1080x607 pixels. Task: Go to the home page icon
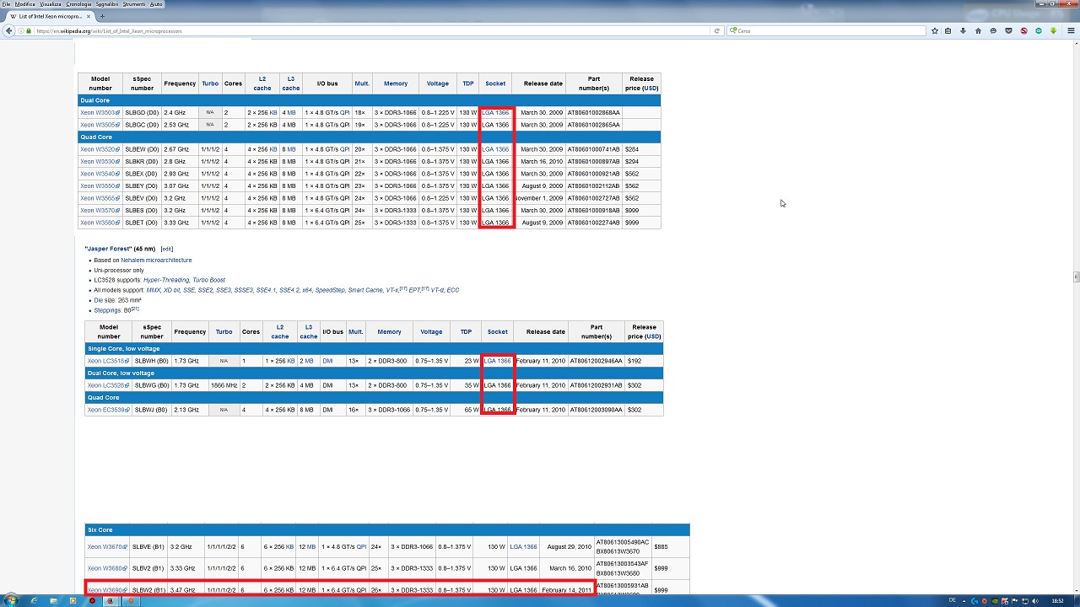pos(978,30)
